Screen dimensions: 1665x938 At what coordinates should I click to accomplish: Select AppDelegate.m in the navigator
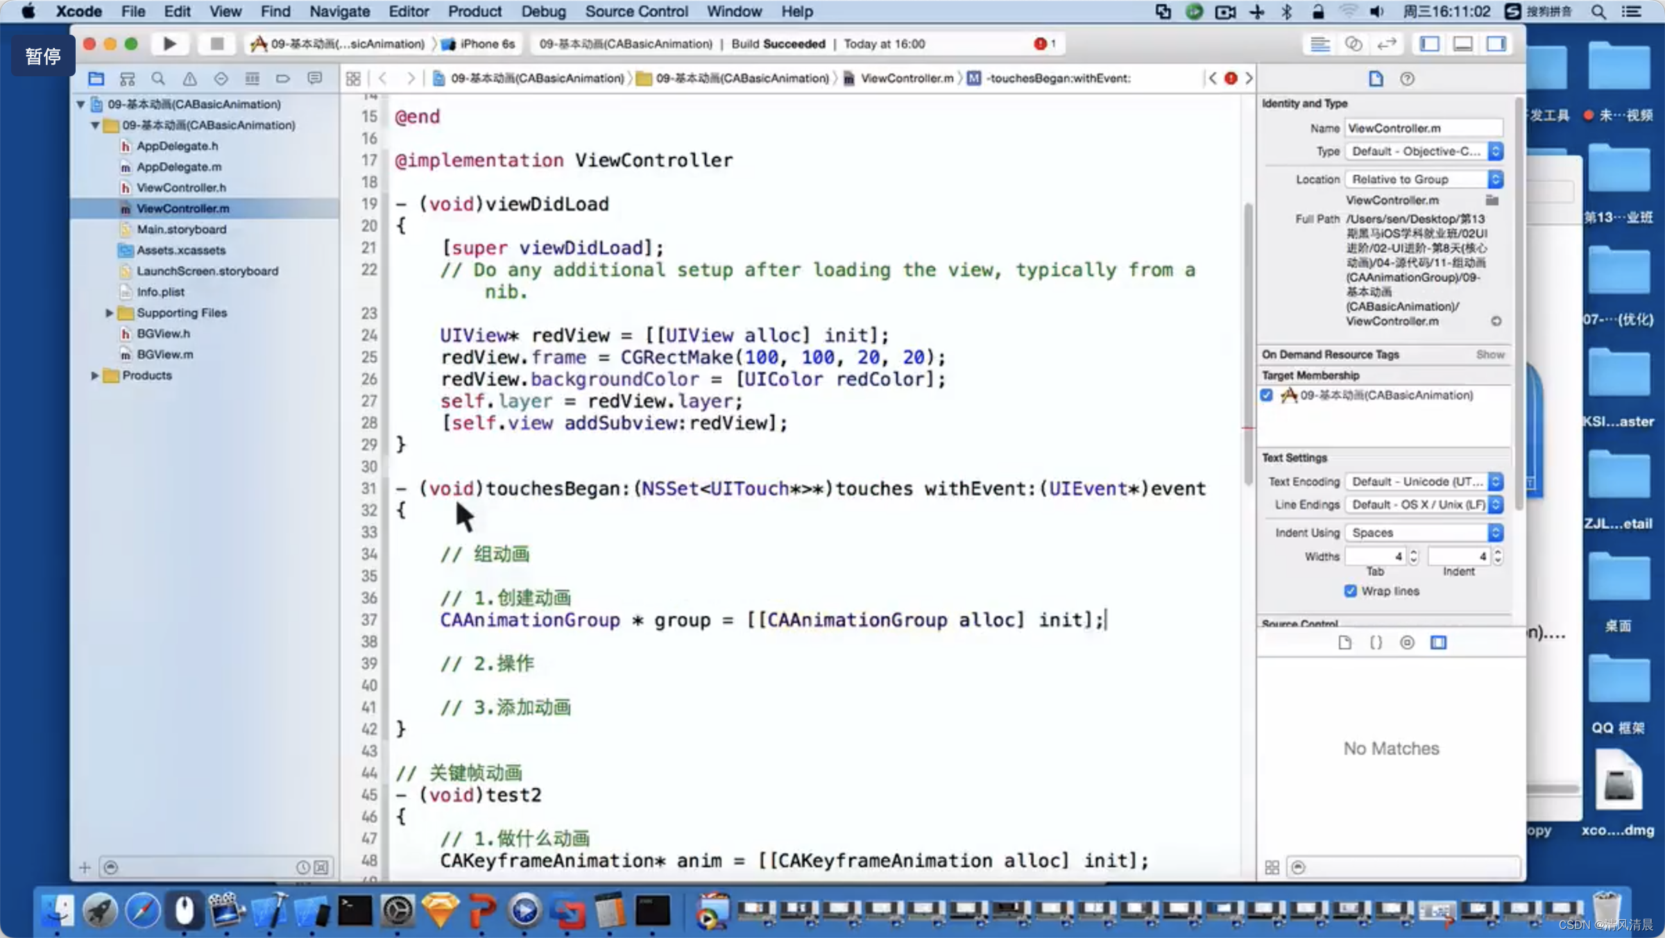pos(179,167)
